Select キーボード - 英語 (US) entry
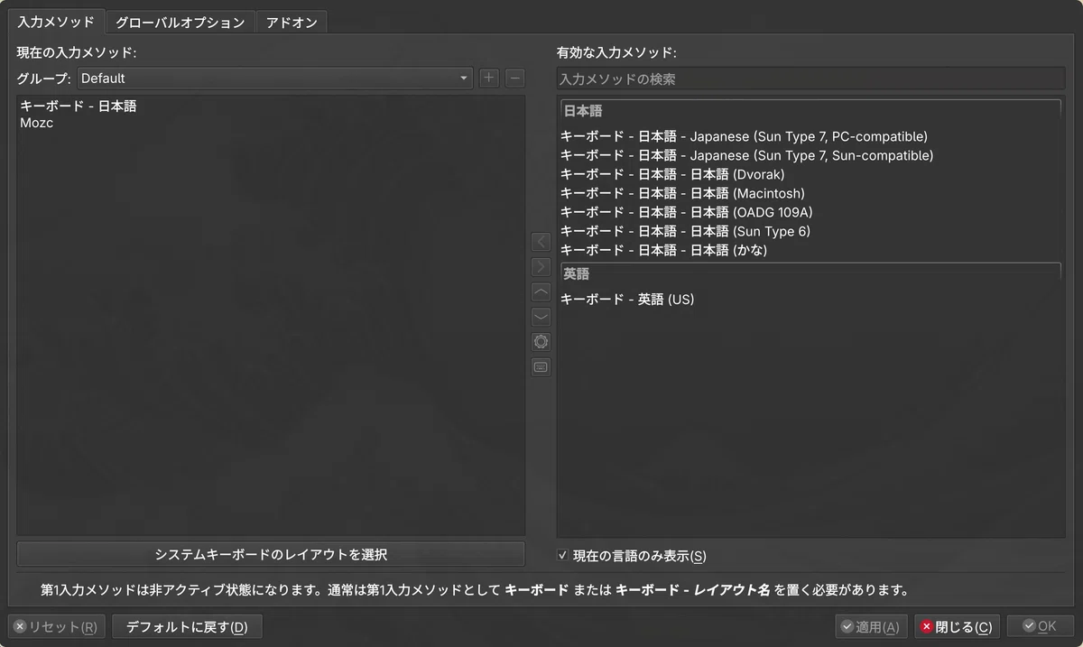1083x647 pixels. (x=810, y=300)
